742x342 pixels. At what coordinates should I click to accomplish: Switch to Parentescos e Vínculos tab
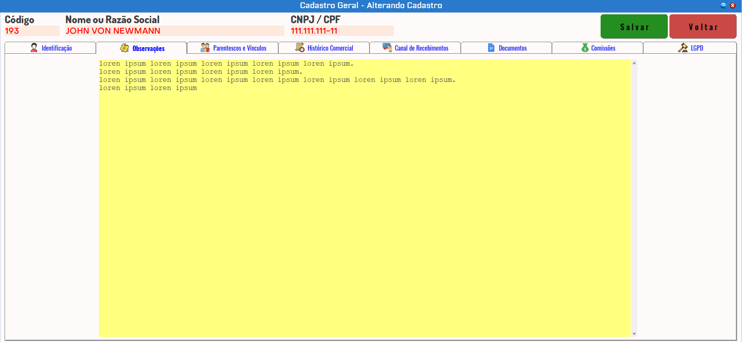(233, 48)
